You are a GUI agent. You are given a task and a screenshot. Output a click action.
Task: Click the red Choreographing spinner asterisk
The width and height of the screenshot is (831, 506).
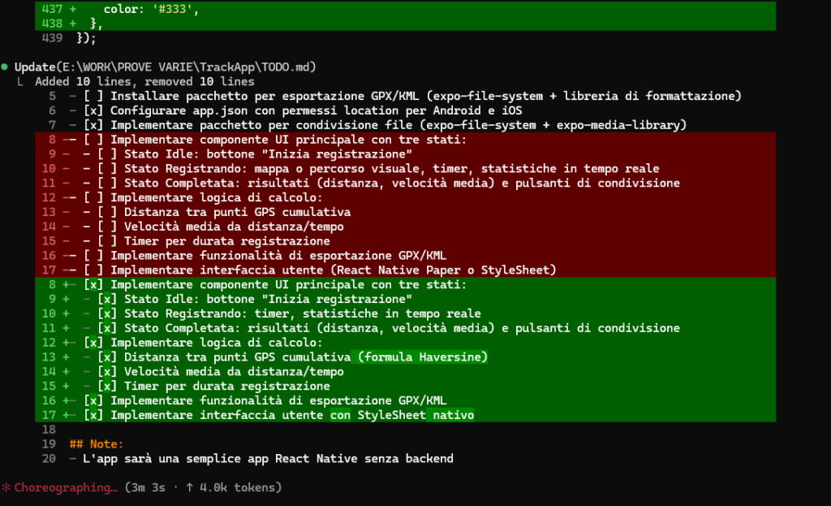click(x=6, y=488)
